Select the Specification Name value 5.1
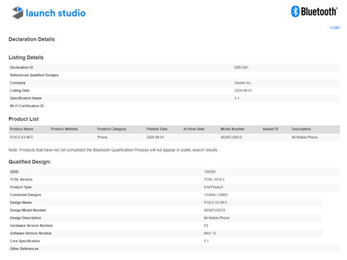Image resolution: width=347 pixels, height=260 pixels. (237, 98)
